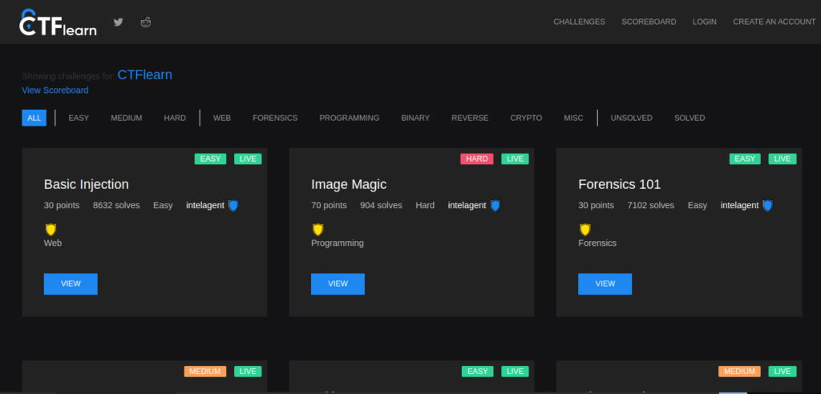
Task: Click the HARD tag on Image Magic
Action: point(477,159)
